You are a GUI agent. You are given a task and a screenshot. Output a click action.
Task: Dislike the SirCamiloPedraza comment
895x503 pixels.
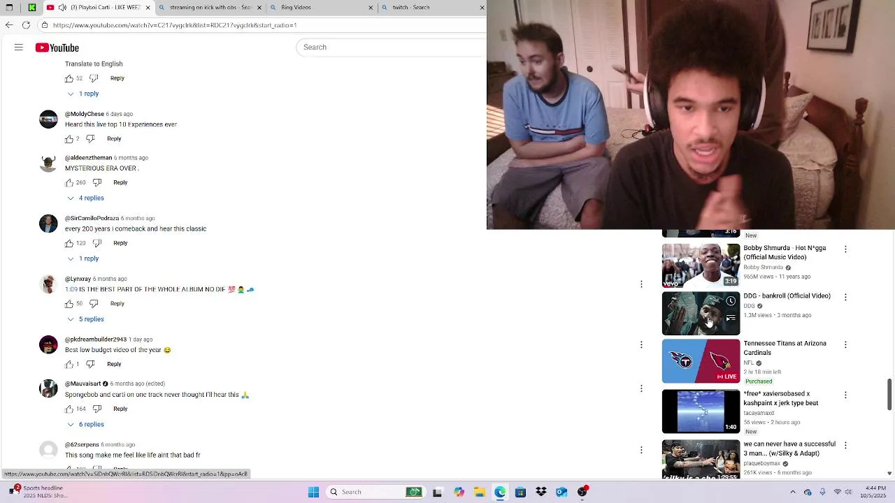[x=97, y=244]
